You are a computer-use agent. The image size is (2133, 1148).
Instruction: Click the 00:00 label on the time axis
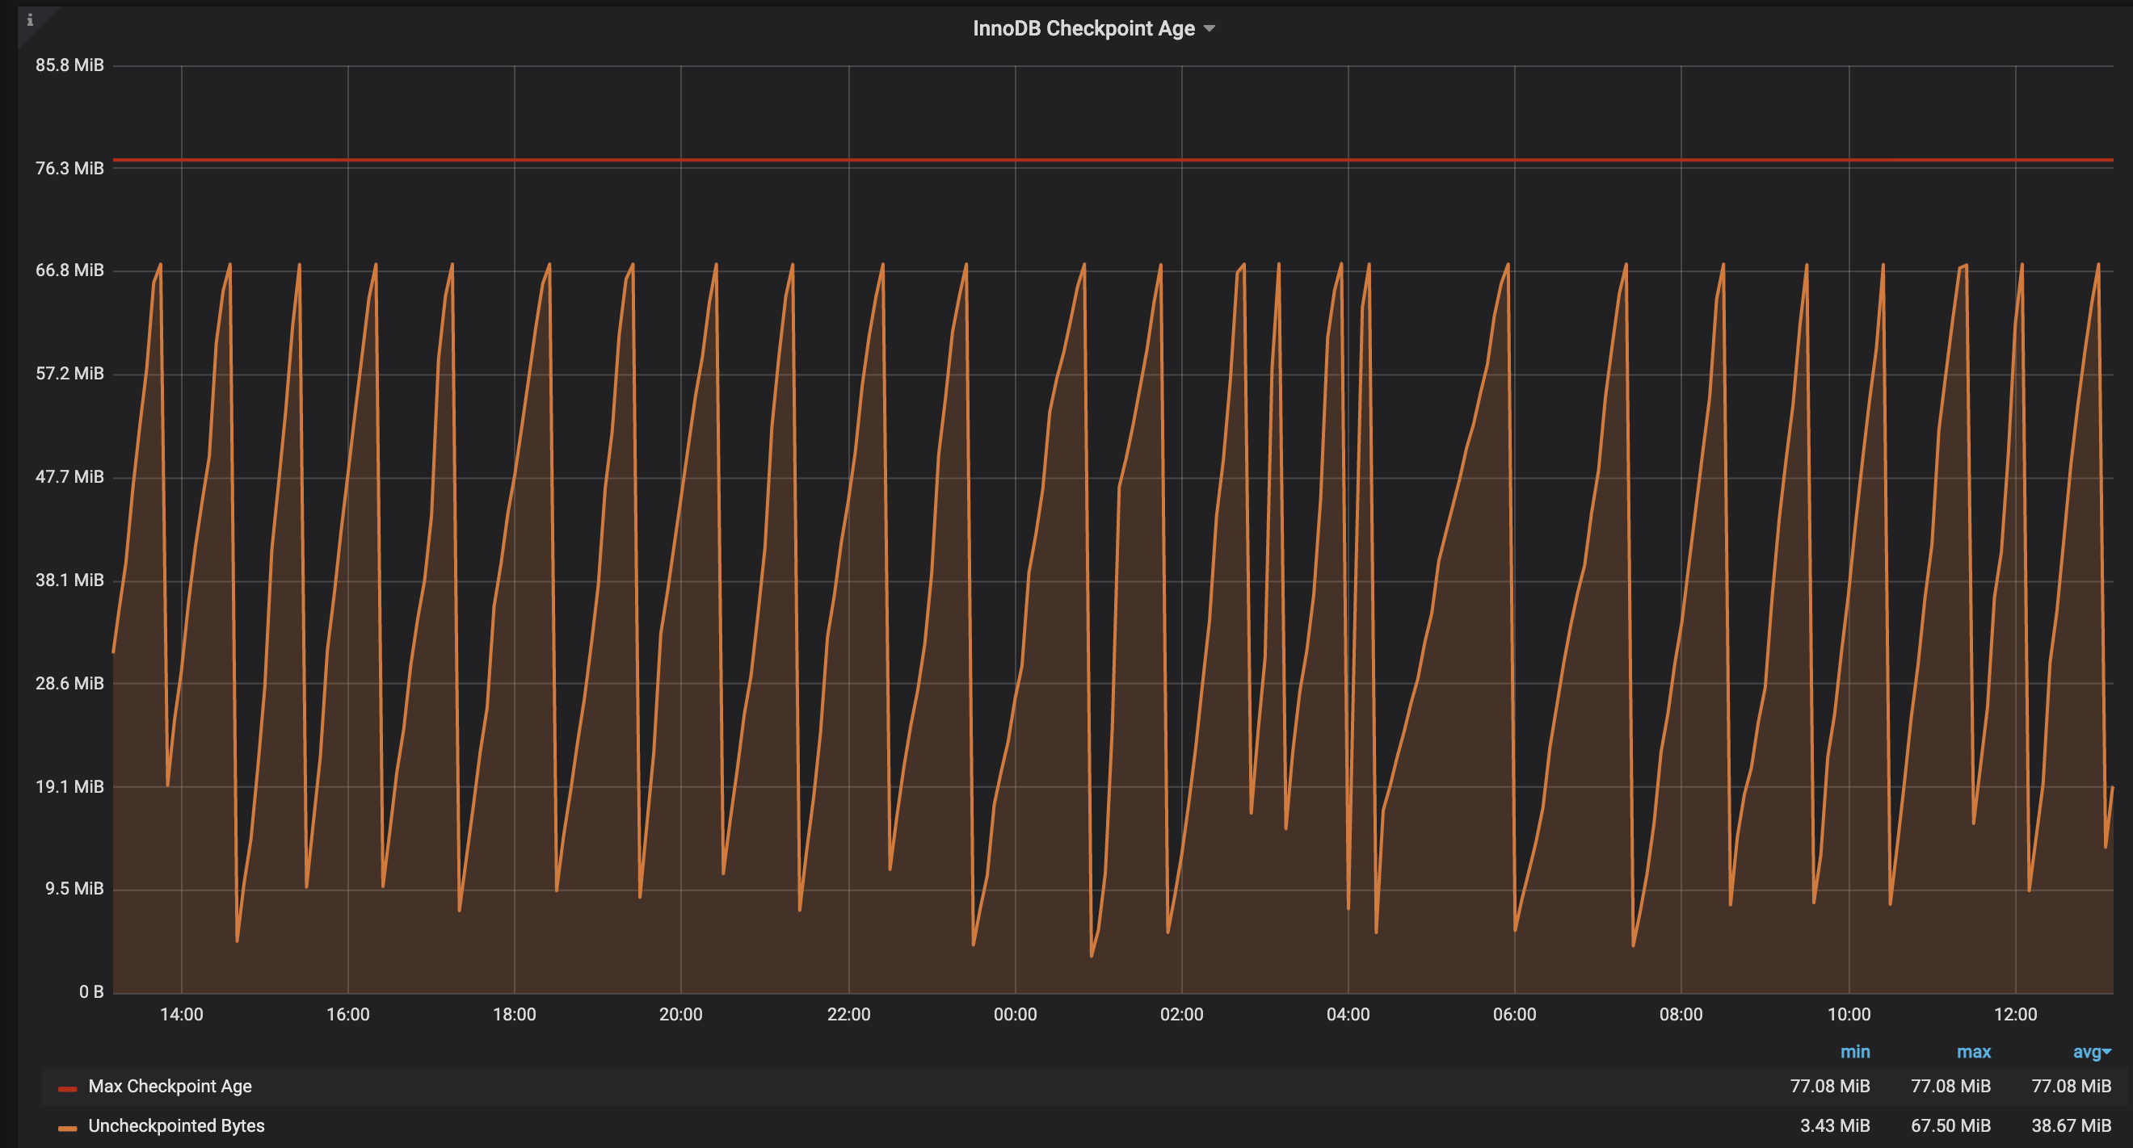[1014, 1015]
